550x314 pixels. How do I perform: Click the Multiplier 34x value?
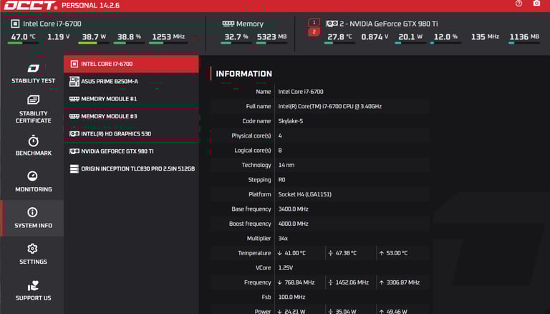point(283,239)
